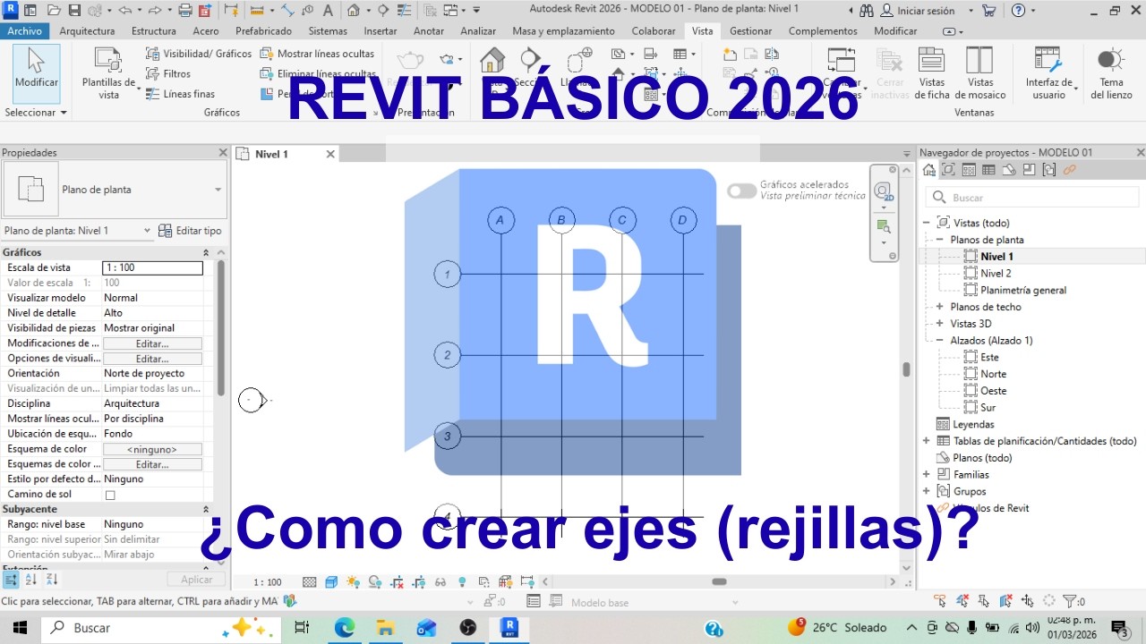The height and width of the screenshot is (644, 1146).
Task: Click the help question mark icon
Action: (1018, 11)
